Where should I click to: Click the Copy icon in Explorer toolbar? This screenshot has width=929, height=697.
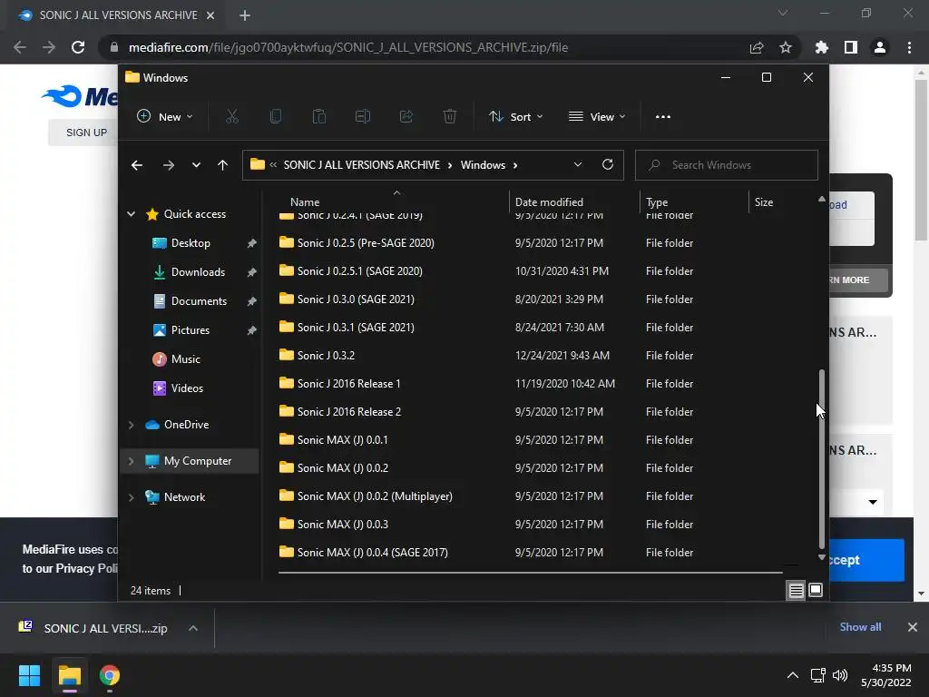pos(276,117)
